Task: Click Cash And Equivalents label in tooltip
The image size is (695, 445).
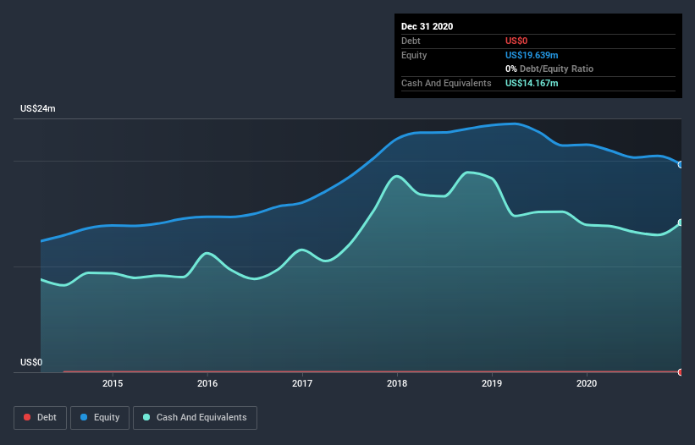Action: pyautogui.click(x=446, y=83)
